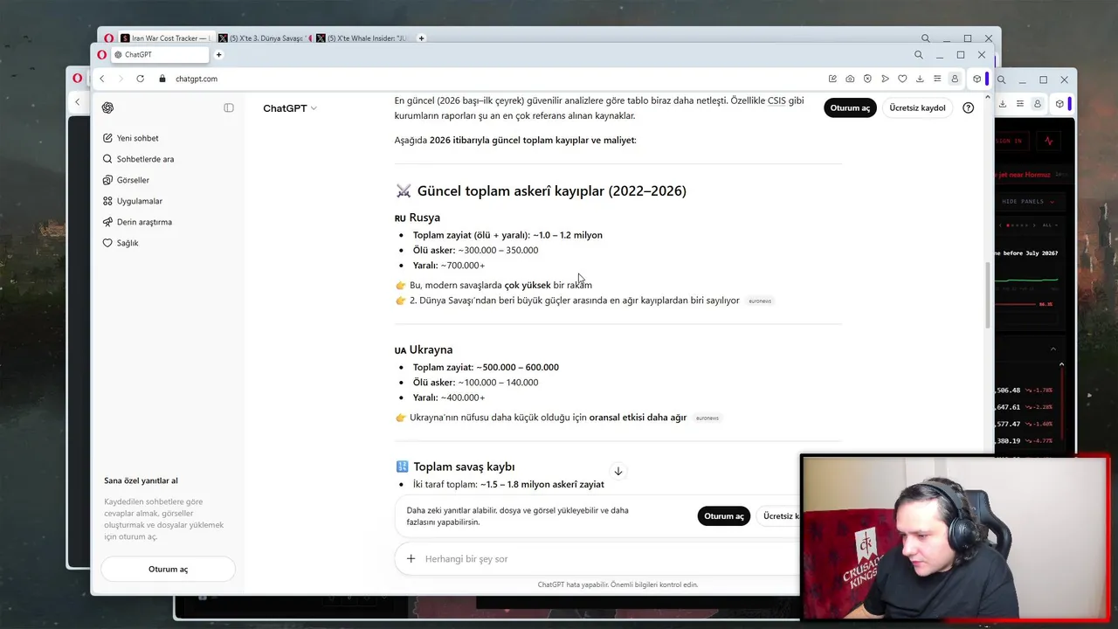The image size is (1118, 629).
Task: Click Oturum aç in the bottom banner
Action: [724, 515]
